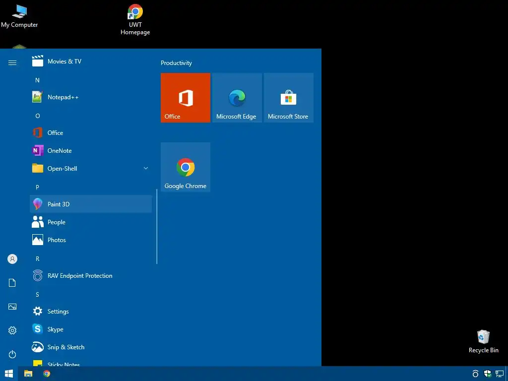The image size is (508, 381).
Task: Open Office in the app list
Action: point(91,132)
